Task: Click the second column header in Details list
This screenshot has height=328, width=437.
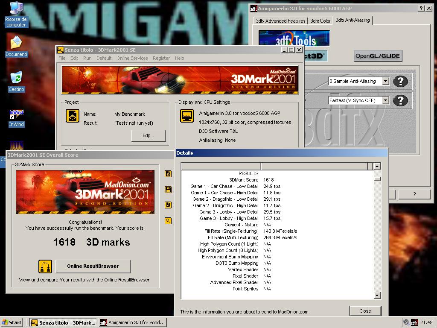Action: 315,166
